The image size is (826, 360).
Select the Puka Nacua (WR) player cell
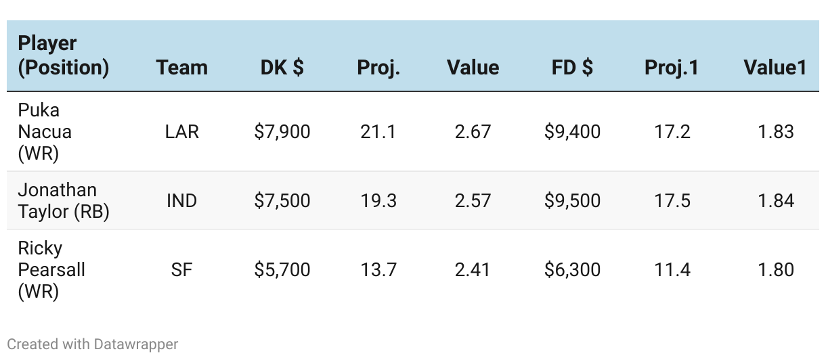coord(45,131)
